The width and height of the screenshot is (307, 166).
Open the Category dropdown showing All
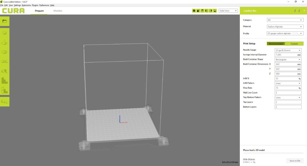(285, 20)
